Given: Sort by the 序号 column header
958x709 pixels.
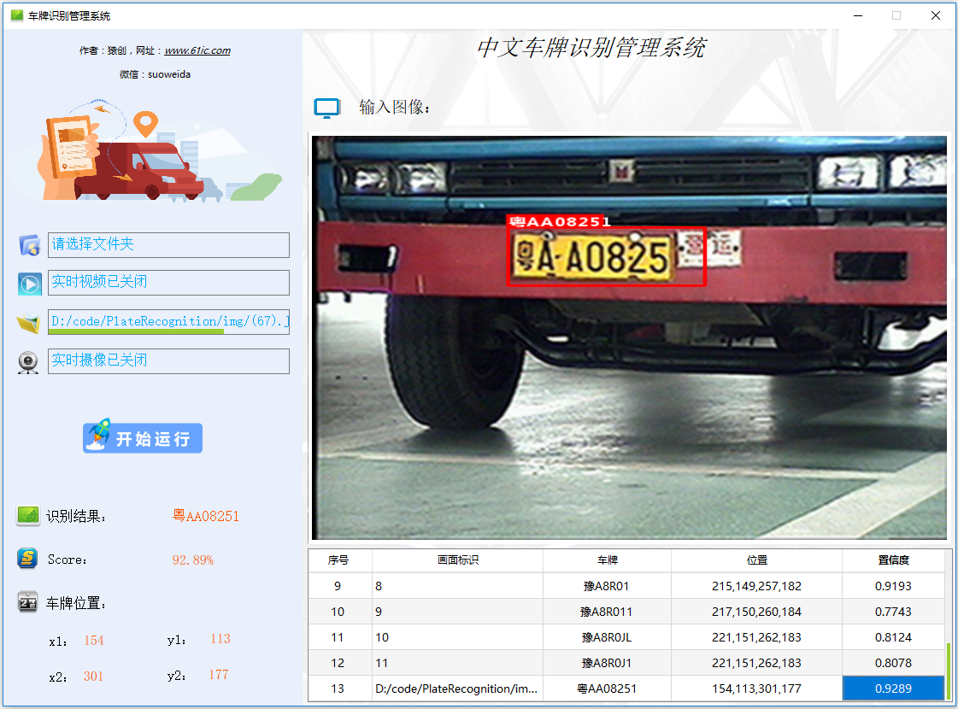Looking at the screenshot, I should click(x=339, y=560).
